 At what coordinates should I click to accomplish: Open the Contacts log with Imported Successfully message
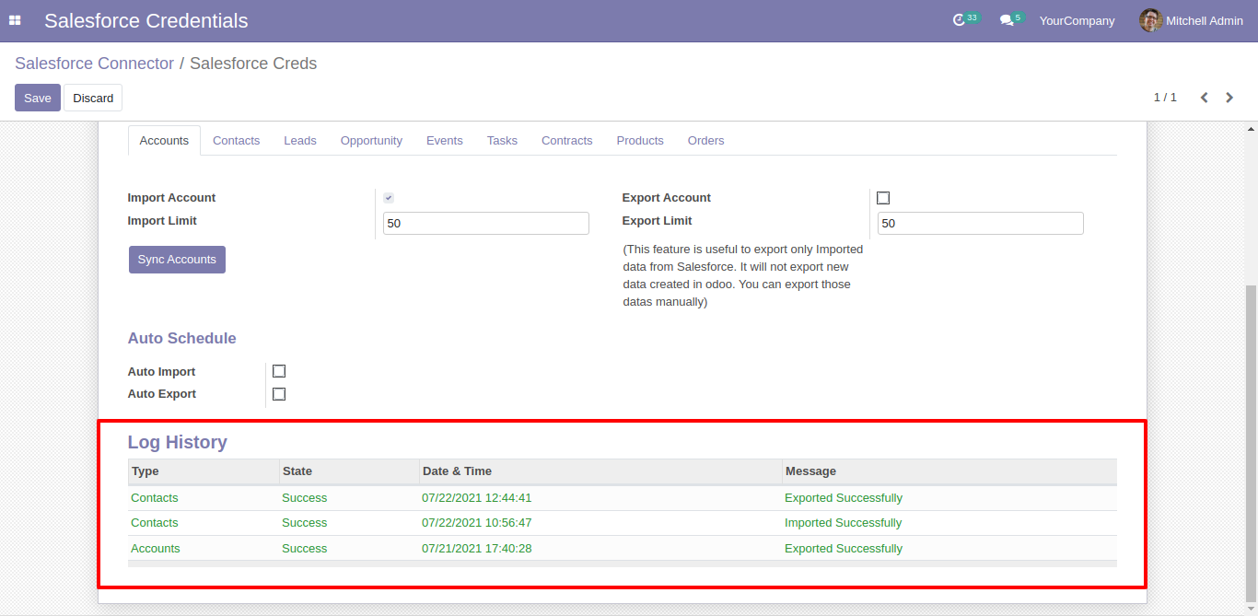point(623,523)
